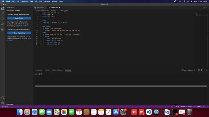
Task: Click the feedback icon in status bar
Action: point(203,107)
